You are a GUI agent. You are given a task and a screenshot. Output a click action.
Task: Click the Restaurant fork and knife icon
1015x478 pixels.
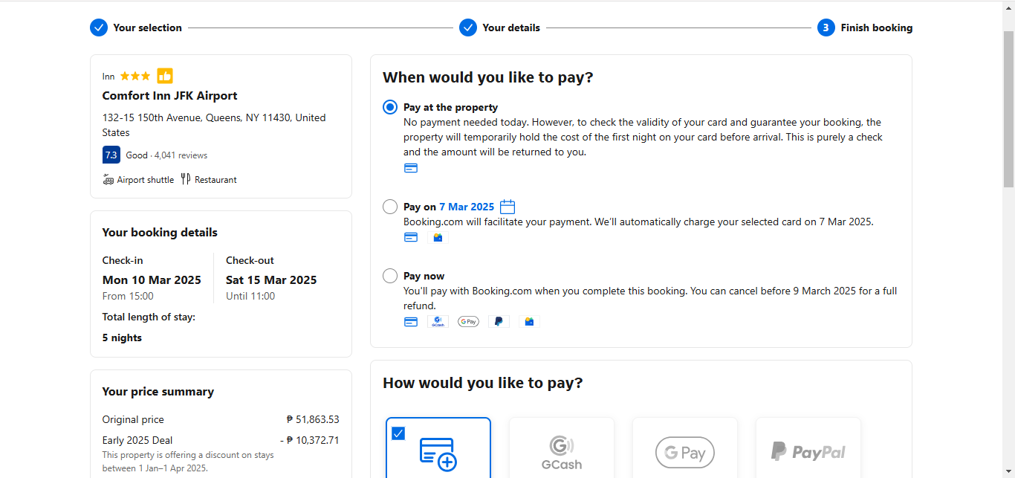pyautogui.click(x=186, y=178)
